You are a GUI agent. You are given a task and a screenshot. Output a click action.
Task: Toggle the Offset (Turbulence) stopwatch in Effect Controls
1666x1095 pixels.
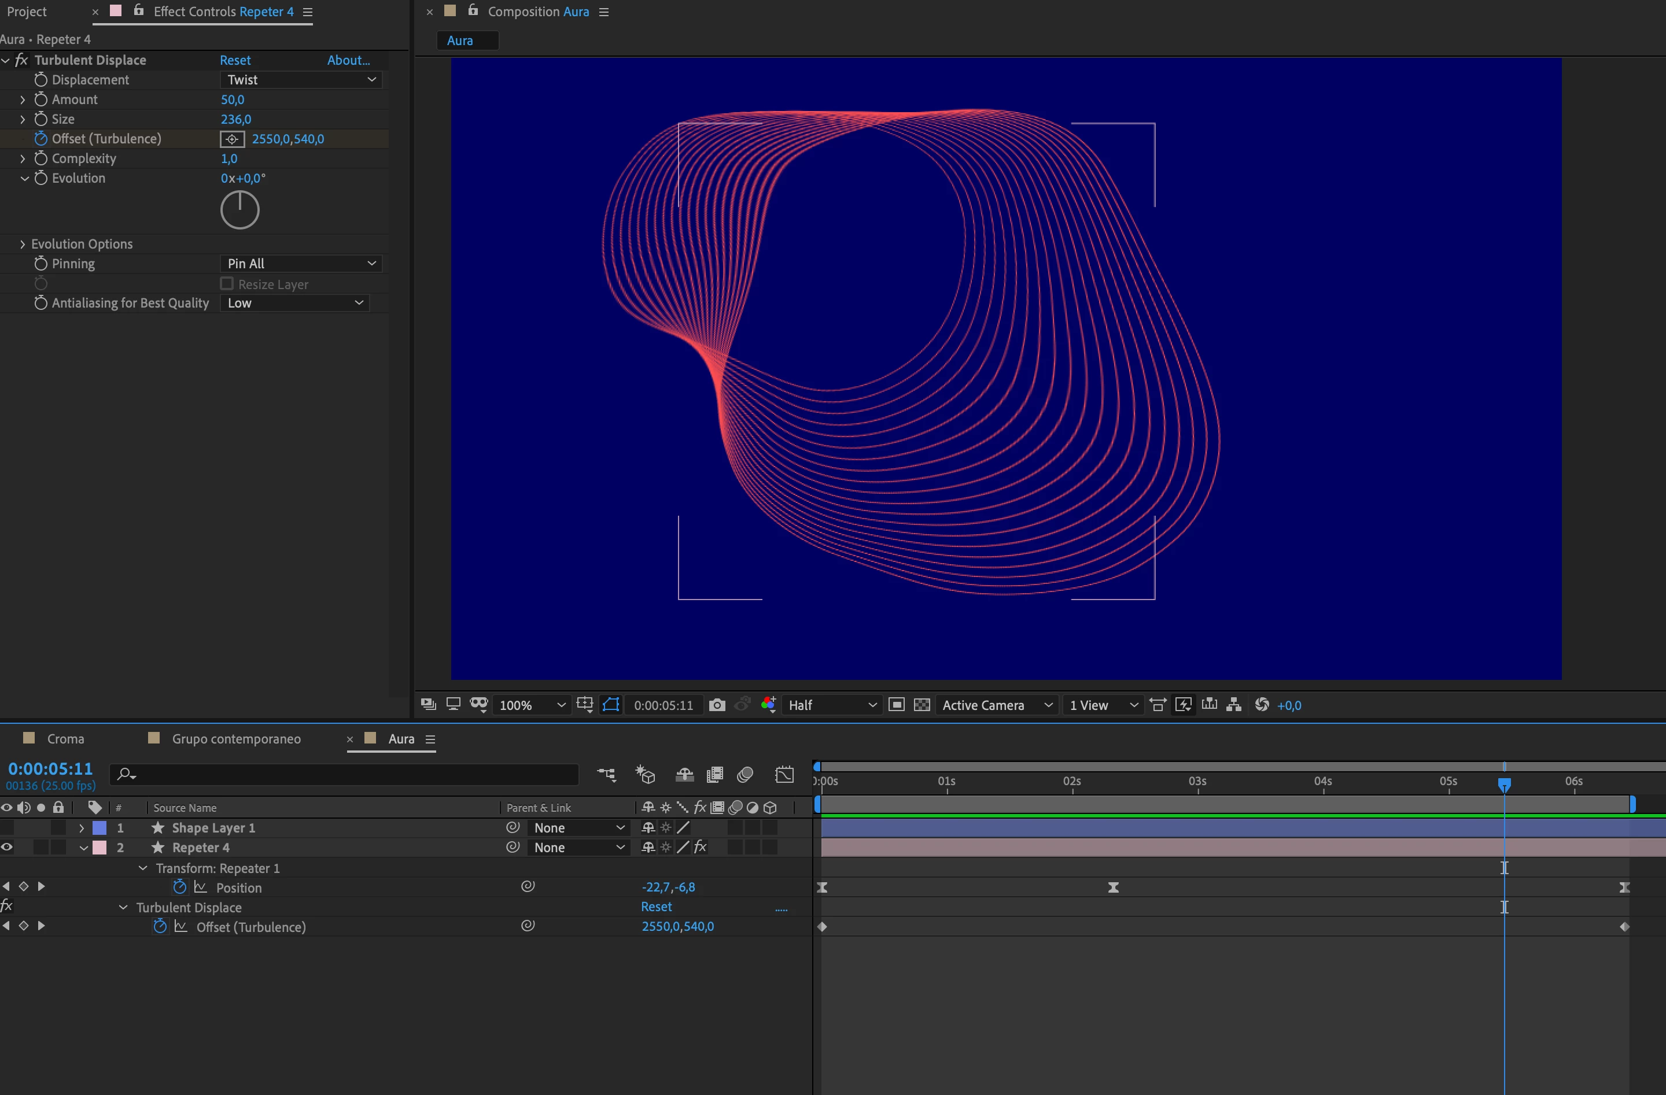tap(40, 139)
